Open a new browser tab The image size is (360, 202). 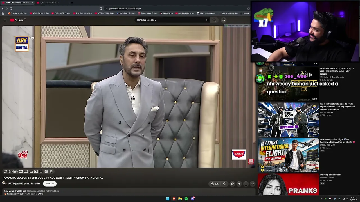coord(72,3)
